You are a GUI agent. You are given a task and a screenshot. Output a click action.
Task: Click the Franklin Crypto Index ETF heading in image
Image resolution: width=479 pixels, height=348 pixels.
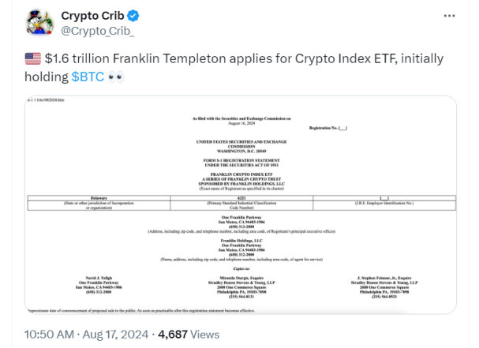pyautogui.click(x=241, y=174)
